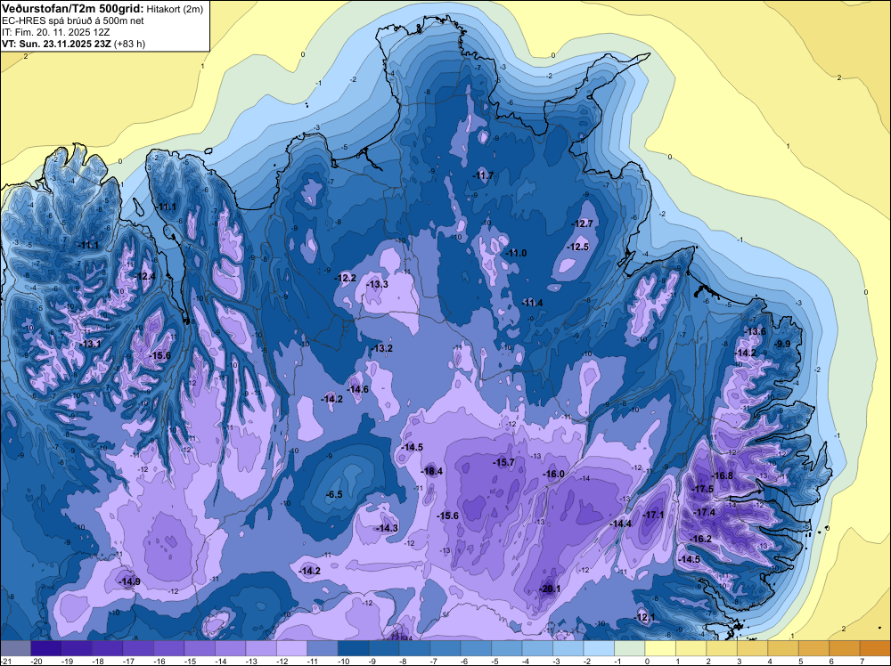
Task: Click the -17.1 temperature reading
Action: (x=653, y=515)
